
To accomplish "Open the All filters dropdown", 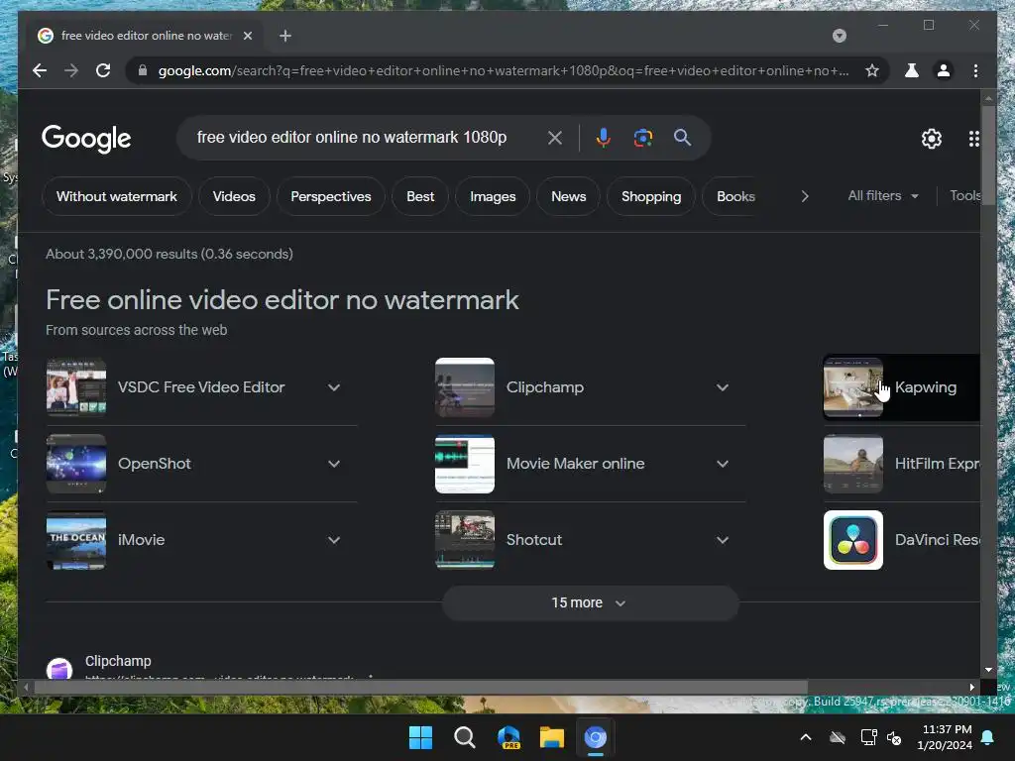I will pyautogui.click(x=883, y=195).
